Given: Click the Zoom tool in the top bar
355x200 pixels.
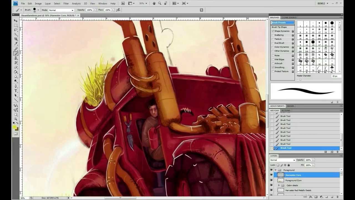Looking at the screenshot, I should (160, 3).
